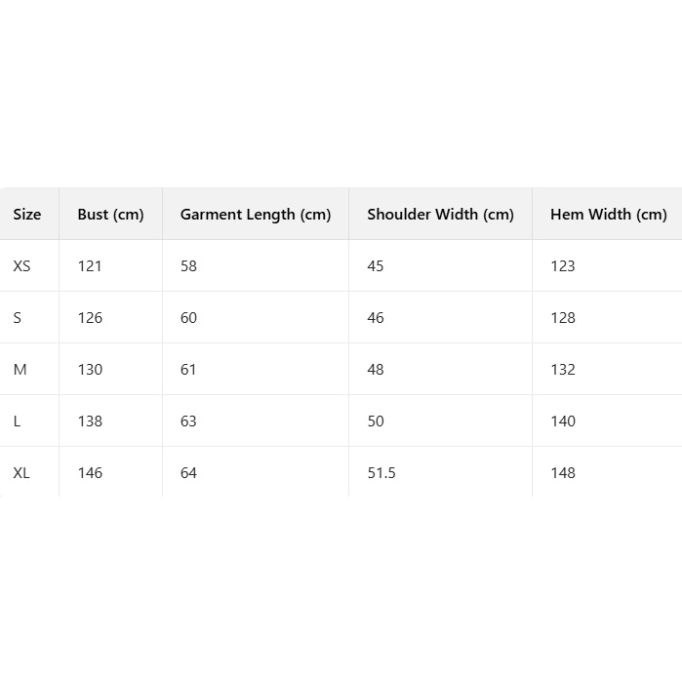
Task: Click the Shoulder Width (cm) header
Action: pyautogui.click(x=440, y=215)
